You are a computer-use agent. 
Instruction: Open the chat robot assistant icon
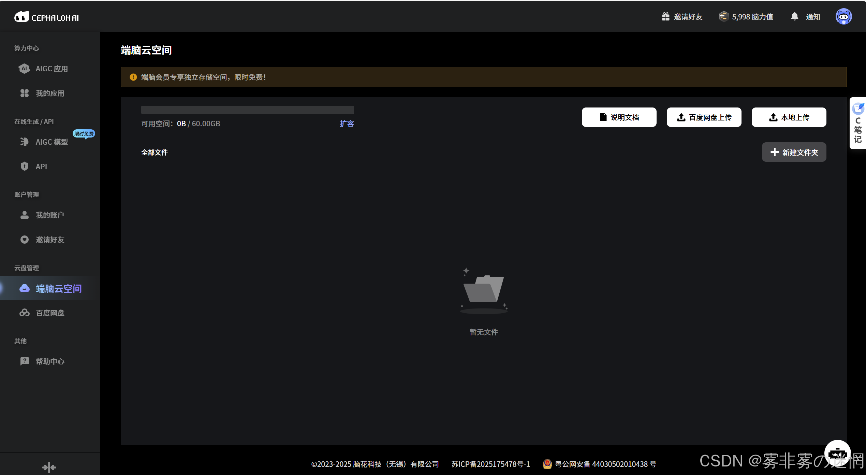tap(837, 453)
